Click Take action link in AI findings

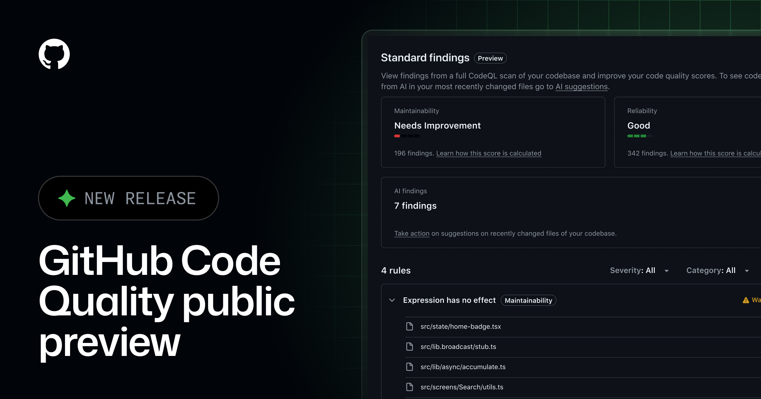[x=412, y=233]
